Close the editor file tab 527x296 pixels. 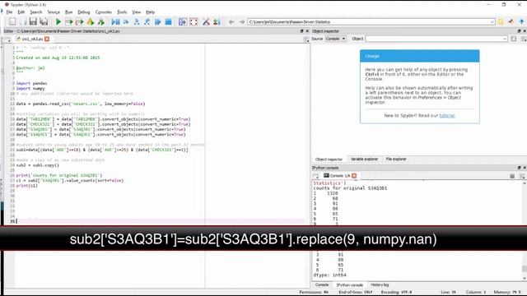pos(47,39)
